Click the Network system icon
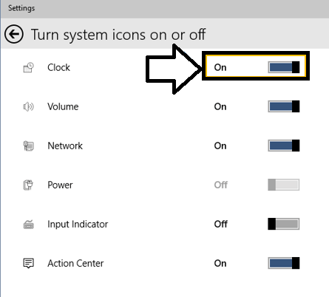The height and width of the screenshot is (297, 329). [28, 146]
